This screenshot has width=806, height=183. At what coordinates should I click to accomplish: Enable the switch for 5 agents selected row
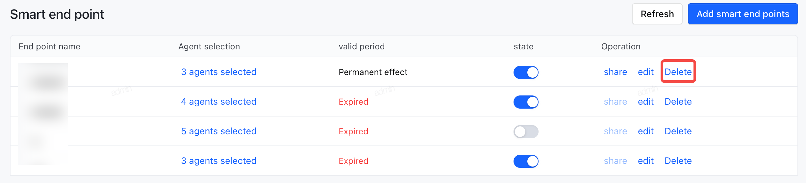click(526, 131)
